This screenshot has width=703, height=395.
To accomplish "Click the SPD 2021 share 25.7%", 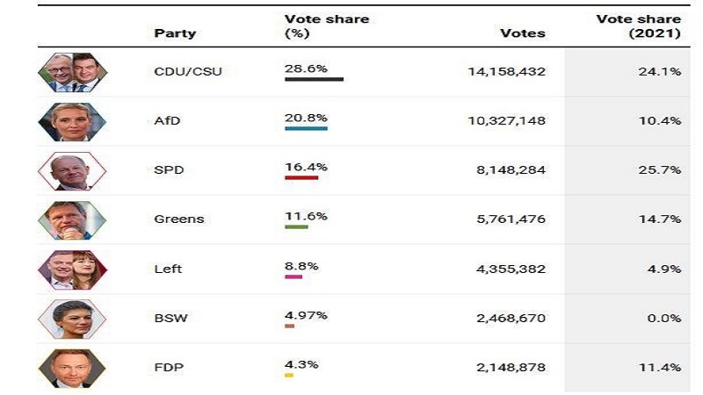I will click(660, 170).
